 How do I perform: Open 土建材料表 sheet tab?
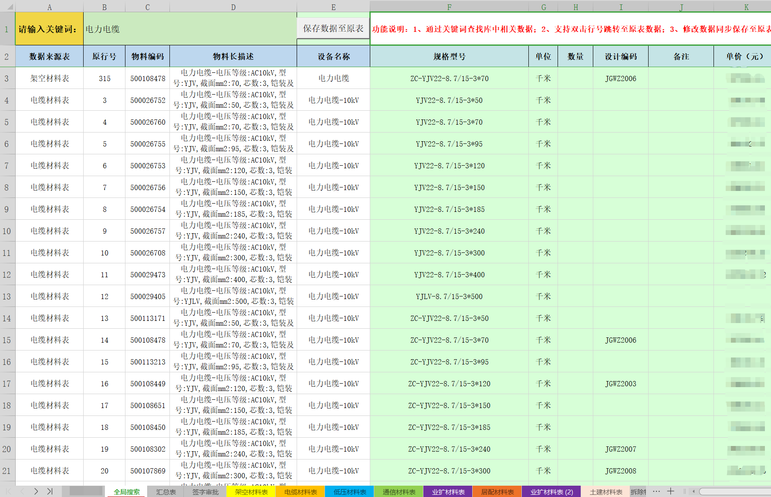pos(606,492)
